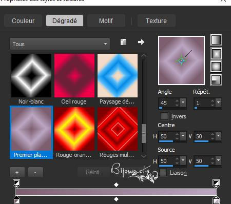Click the Centre H value field
The height and width of the screenshot is (204, 231).
coord(167,136)
